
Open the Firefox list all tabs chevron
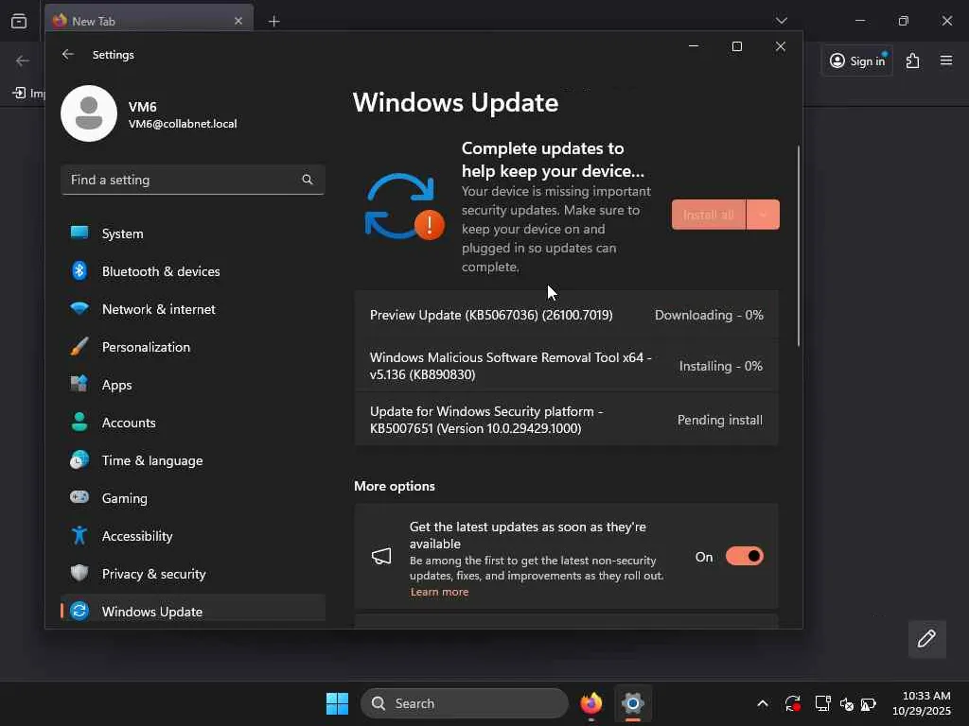[x=781, y=21]
